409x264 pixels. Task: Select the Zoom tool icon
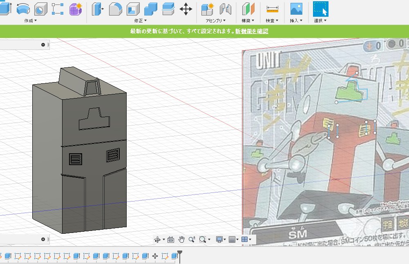[x=192, y=239]
